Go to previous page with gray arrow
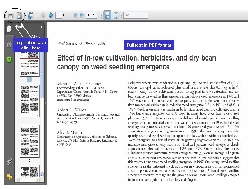The height and width of the screenshot is (189, 252). (x=43, y=15)
